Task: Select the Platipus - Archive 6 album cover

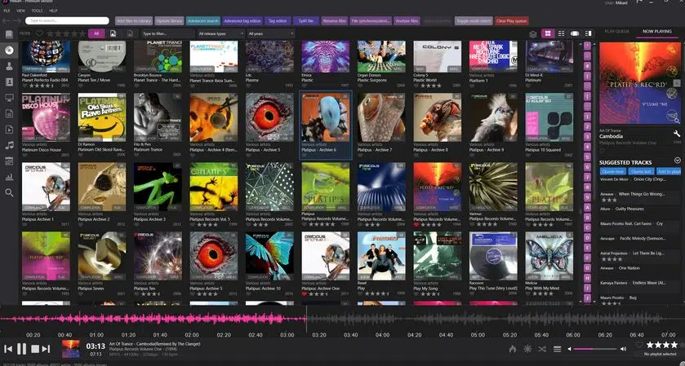Action: 326,117
